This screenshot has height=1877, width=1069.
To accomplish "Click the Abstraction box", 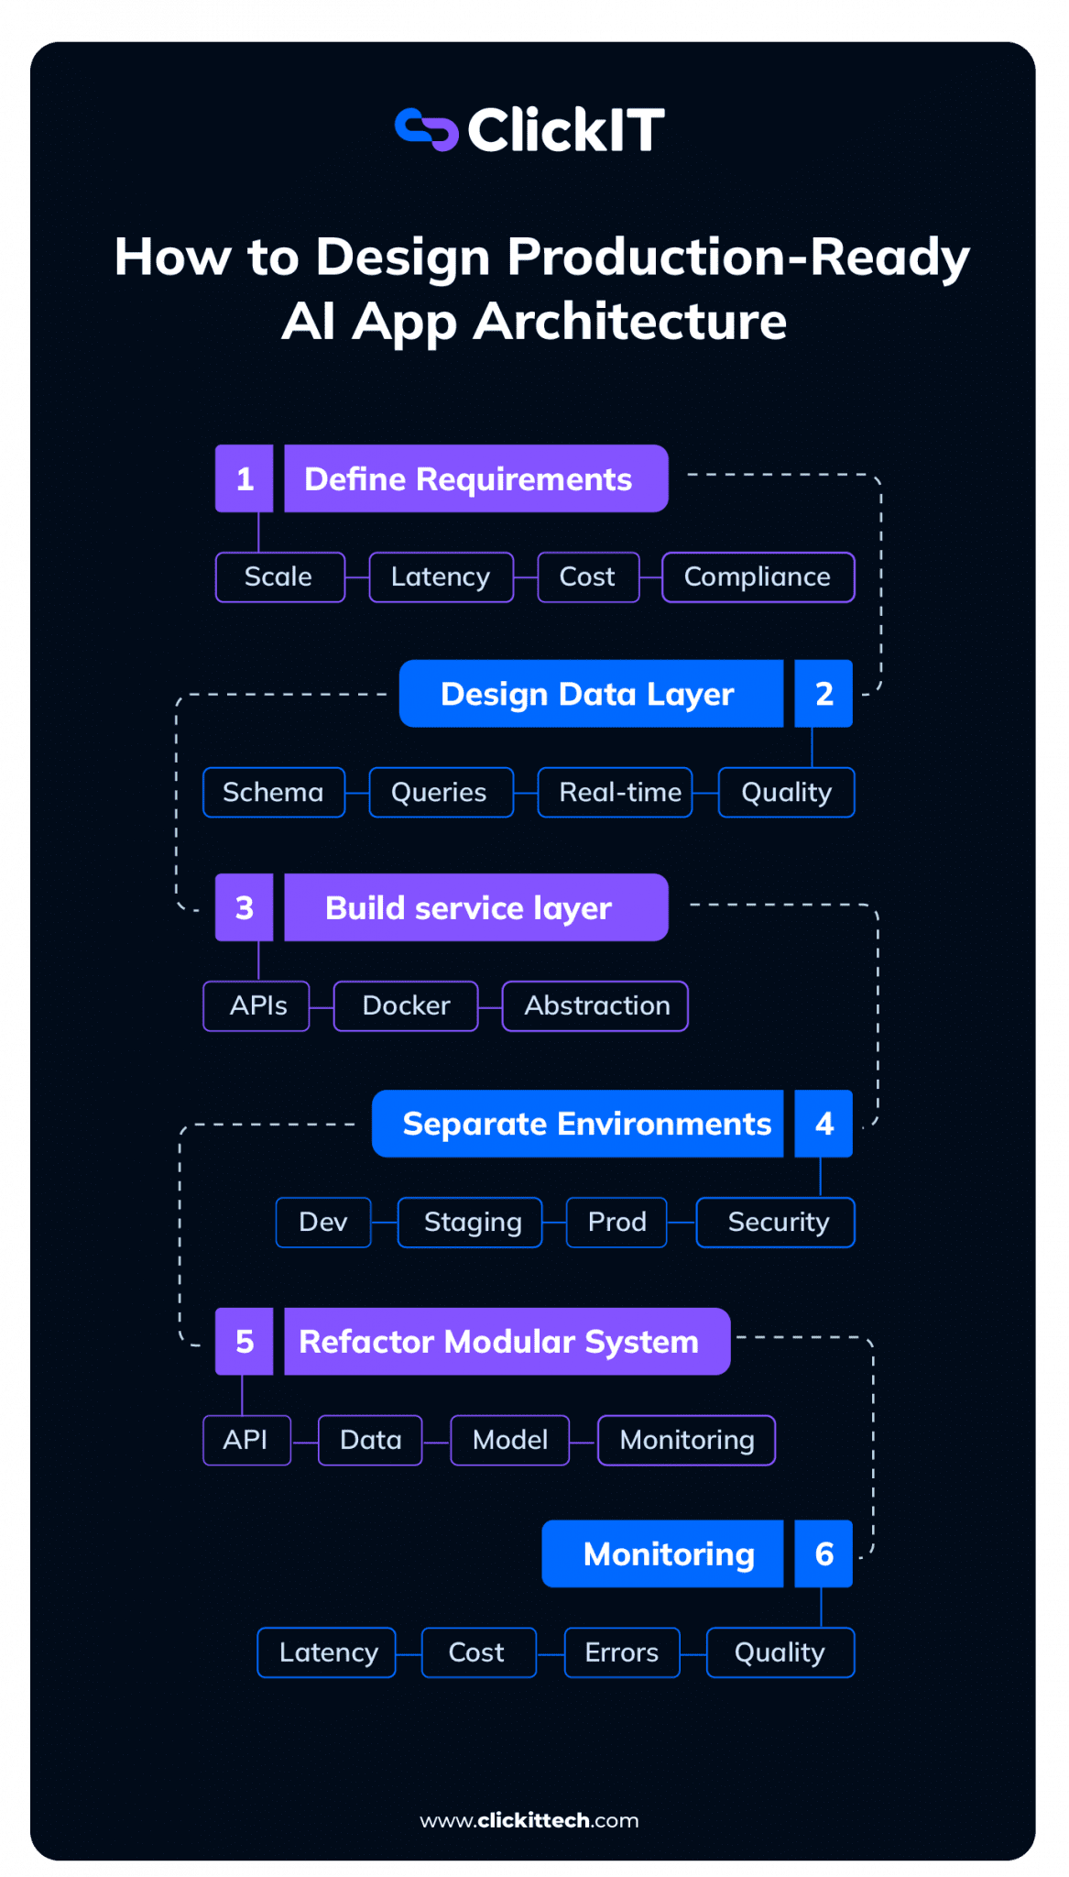I will (x=594, y=1006).
